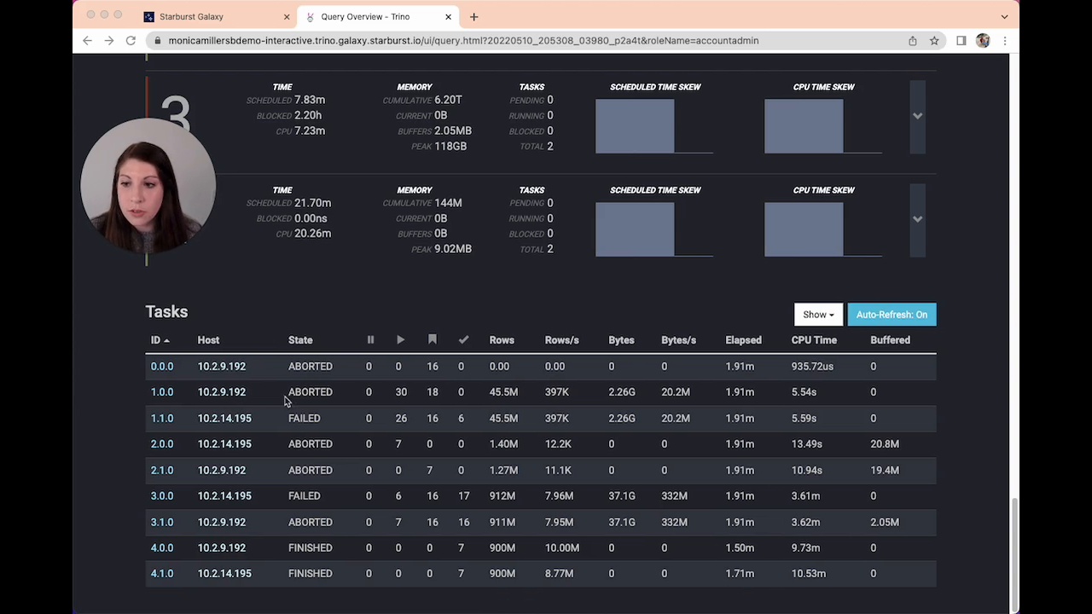The width and height of the screenshot is (1092, 614).
Task: Click host 10.2.14.195 in task 1.1.0 row
Action: 224,419
